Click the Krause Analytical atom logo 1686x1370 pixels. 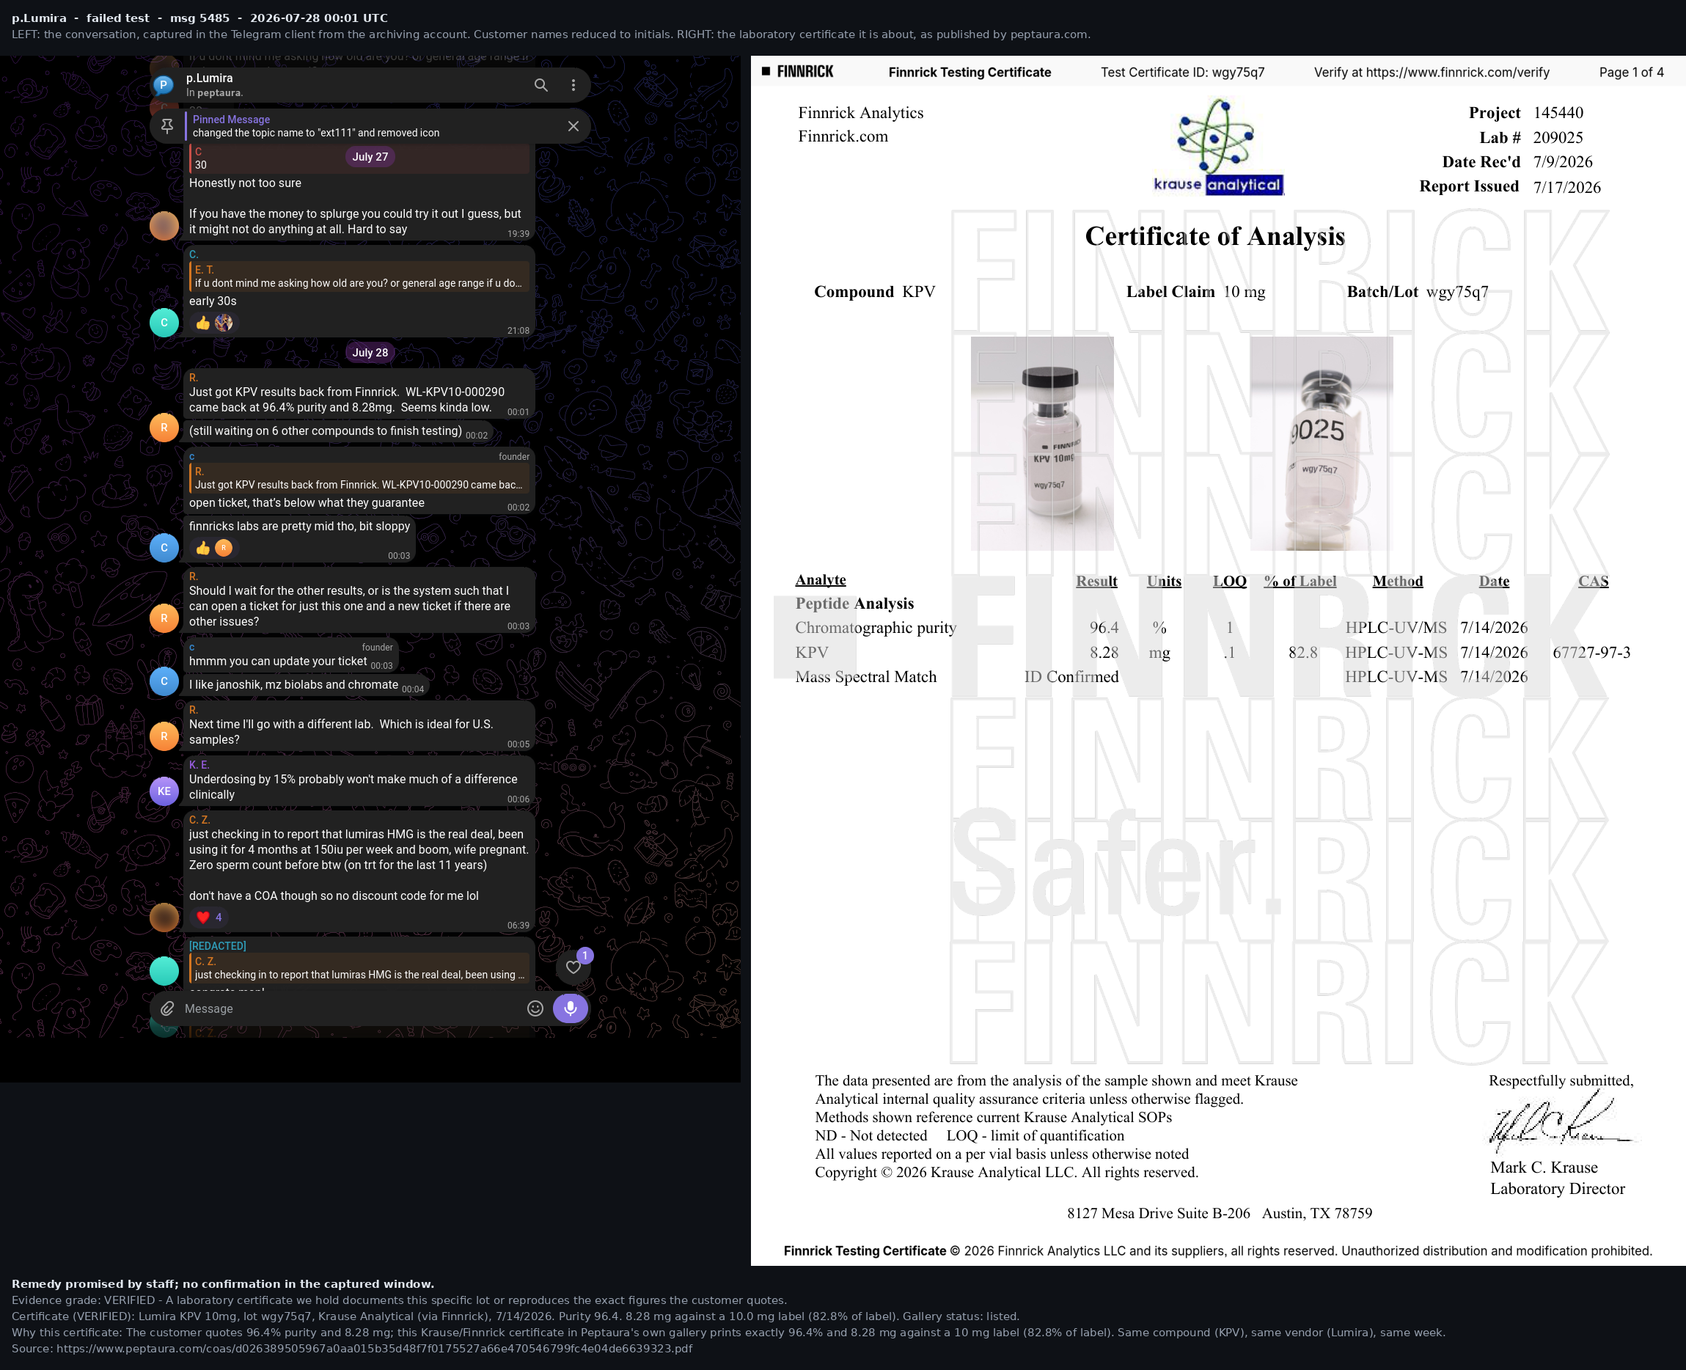tap(1217, 147)
